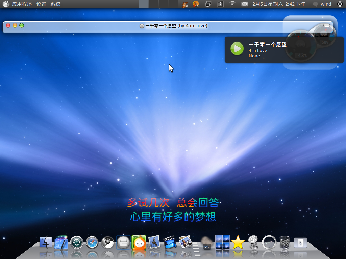Open the silver Chrome icon in dock

coord(108,242)
